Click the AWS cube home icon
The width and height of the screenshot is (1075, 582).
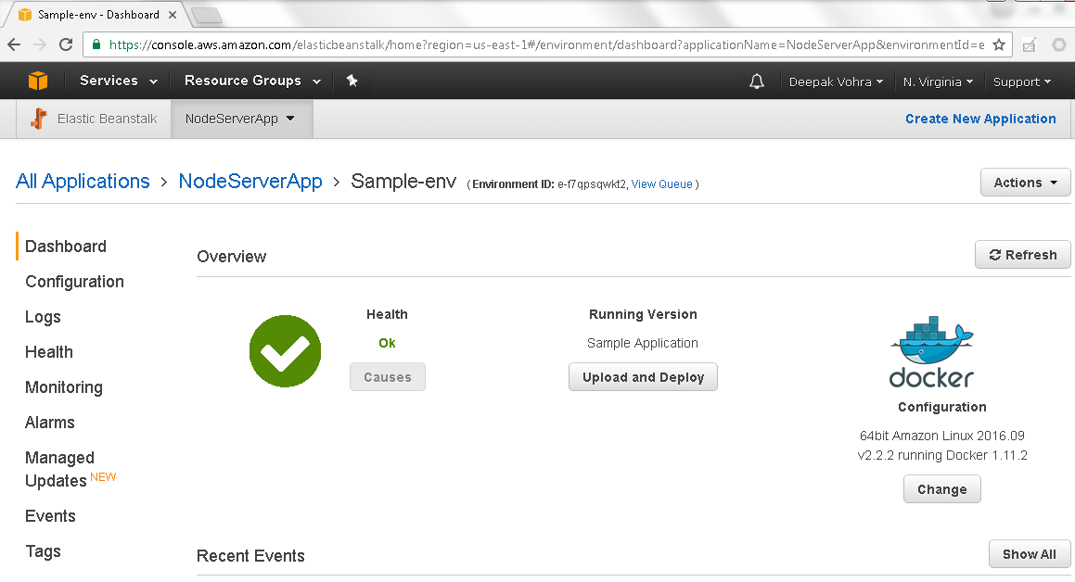tap(38, 81)
